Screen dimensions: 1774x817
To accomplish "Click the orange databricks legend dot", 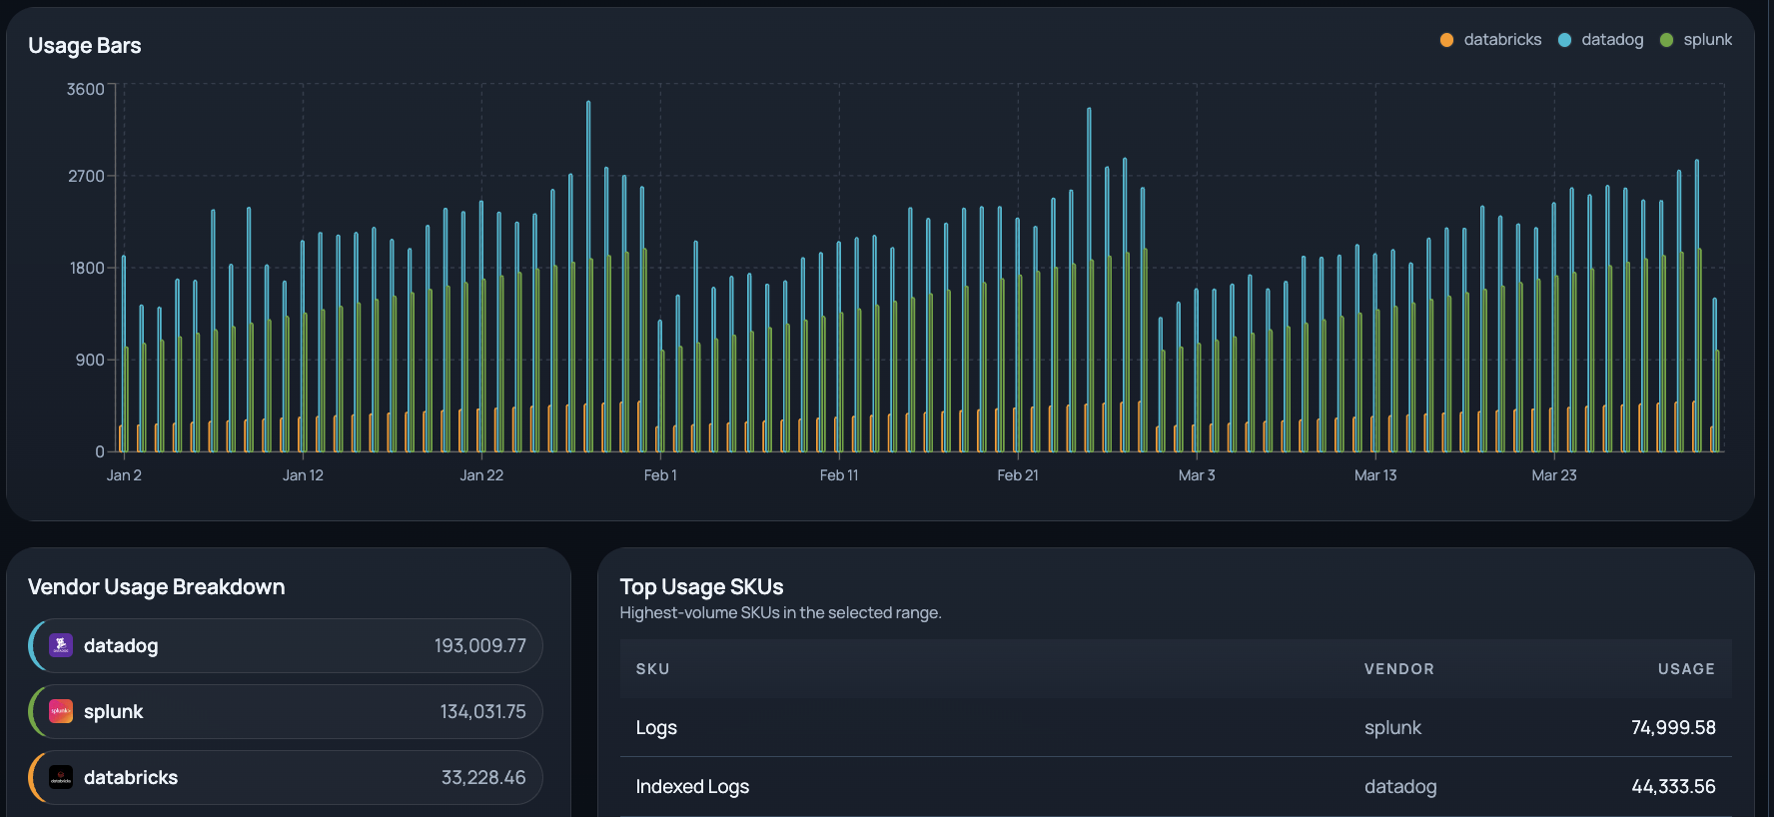I will pyautogui.click(x=1446, y=40).
